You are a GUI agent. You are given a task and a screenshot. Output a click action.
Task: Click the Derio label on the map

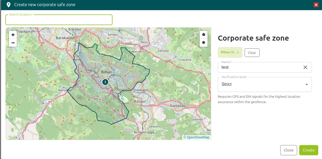[x=144, y=42]
